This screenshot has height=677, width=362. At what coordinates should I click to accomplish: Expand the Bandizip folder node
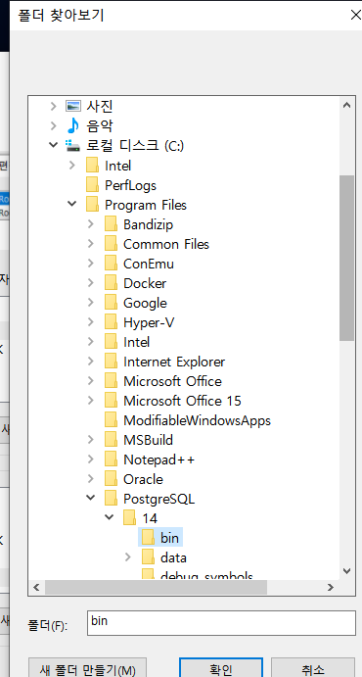(90, 224)
